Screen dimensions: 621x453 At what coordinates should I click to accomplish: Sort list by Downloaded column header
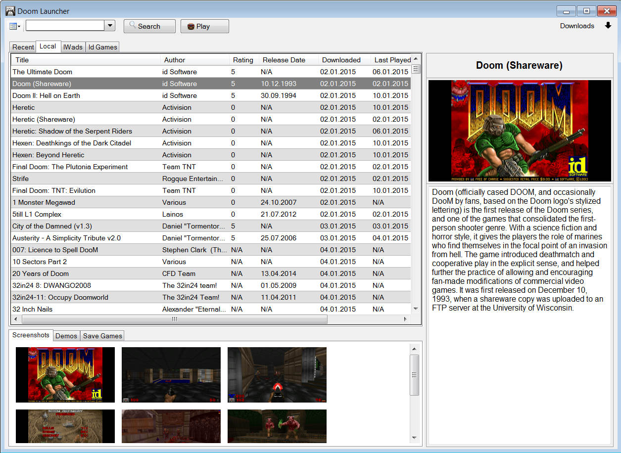(344, 60)
